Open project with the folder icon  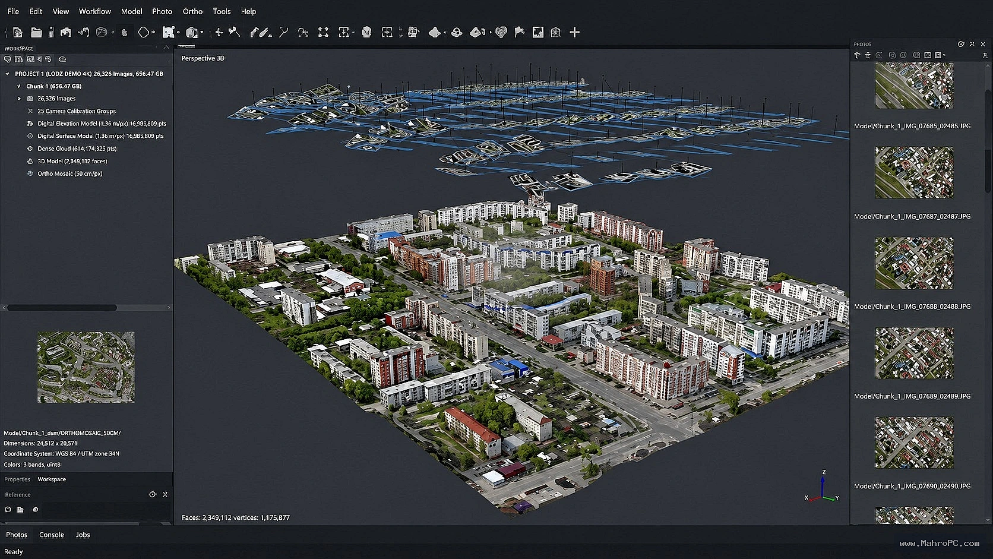tap(36, 32)
